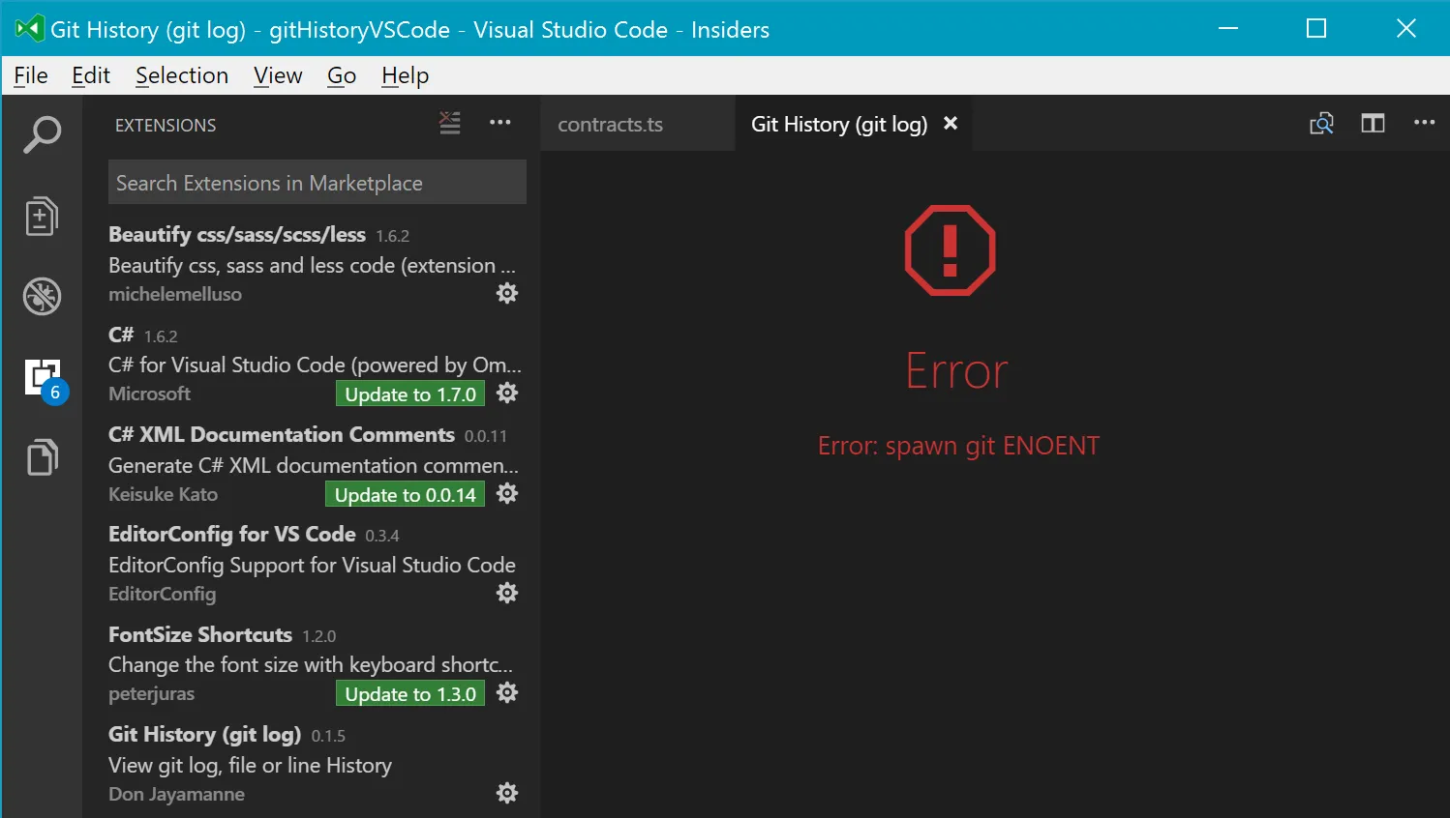Image resolution: width=1450 pixels, height=818 pixels.
Task: Click the Search Extensions in Marketplace field
Action: 317,182
